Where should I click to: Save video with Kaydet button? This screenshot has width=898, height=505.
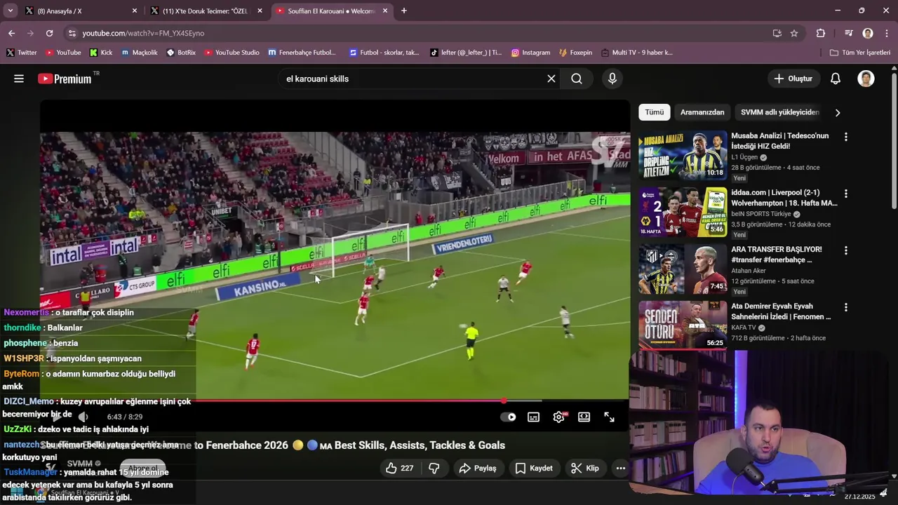(x=534, y=468)
